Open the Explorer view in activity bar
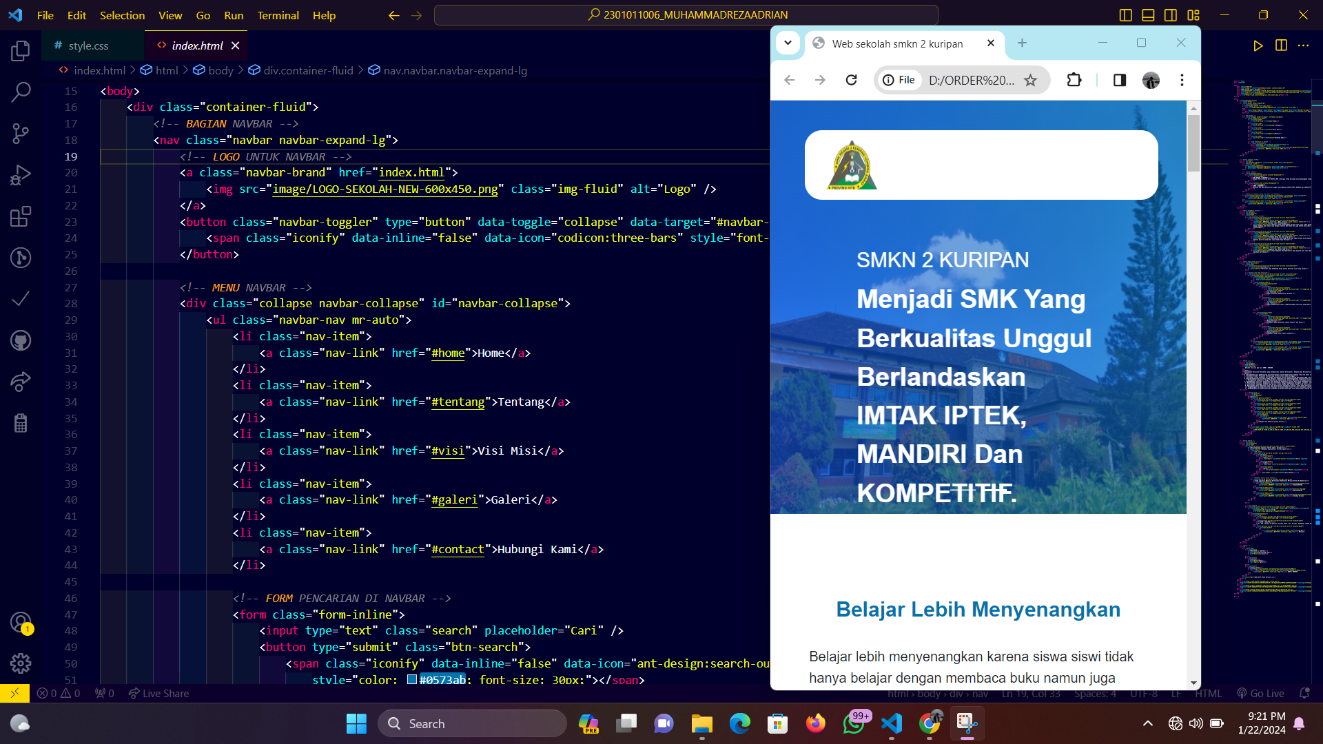The height and width of the screenshot is (744, 1323). coord(21,50)
